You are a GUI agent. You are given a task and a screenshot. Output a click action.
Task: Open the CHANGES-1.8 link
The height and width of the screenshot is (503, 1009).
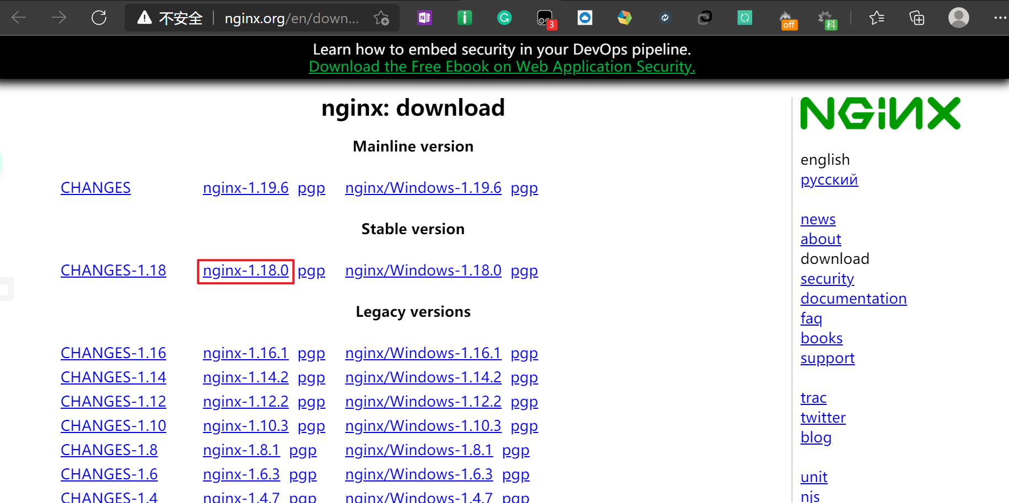(109, 450)
